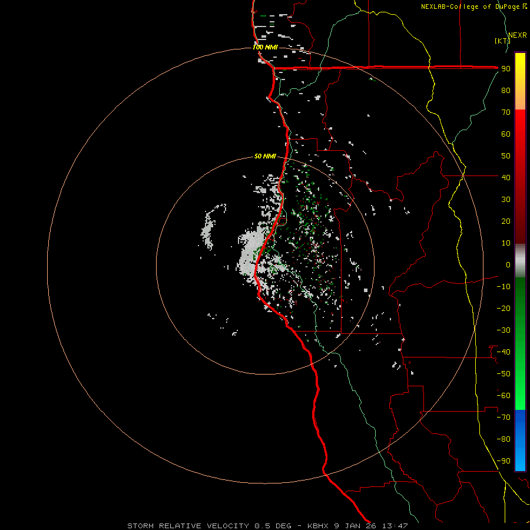
Task: Click the "50 NMI" range ring label
Action: pyautogui.click(x=265, y=156)
